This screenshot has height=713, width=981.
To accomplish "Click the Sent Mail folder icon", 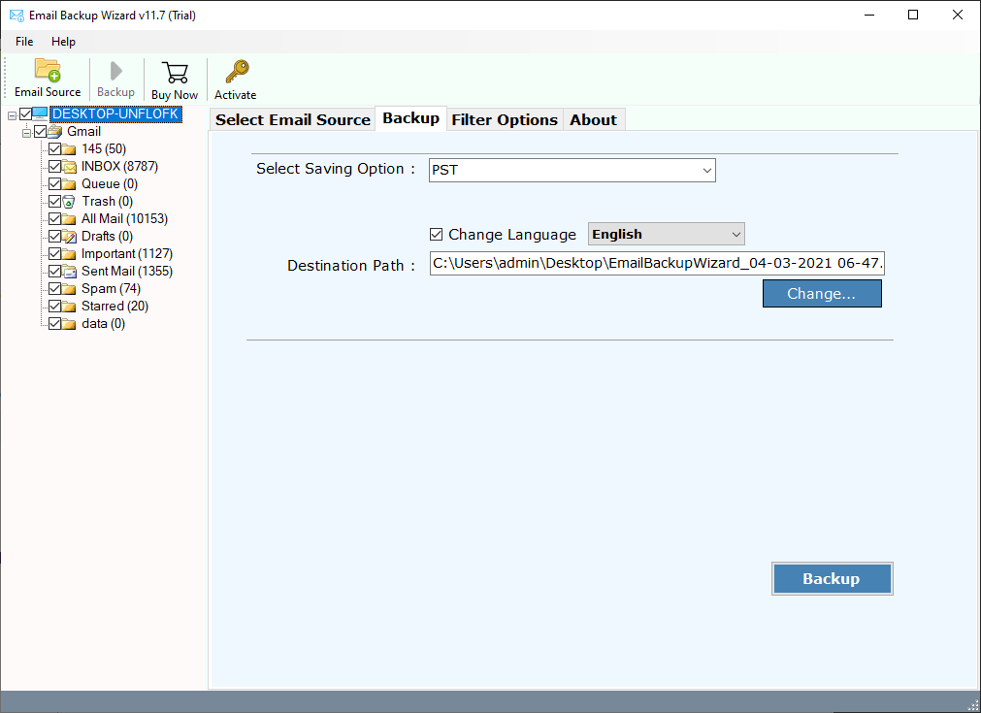I will coord(70,272).
